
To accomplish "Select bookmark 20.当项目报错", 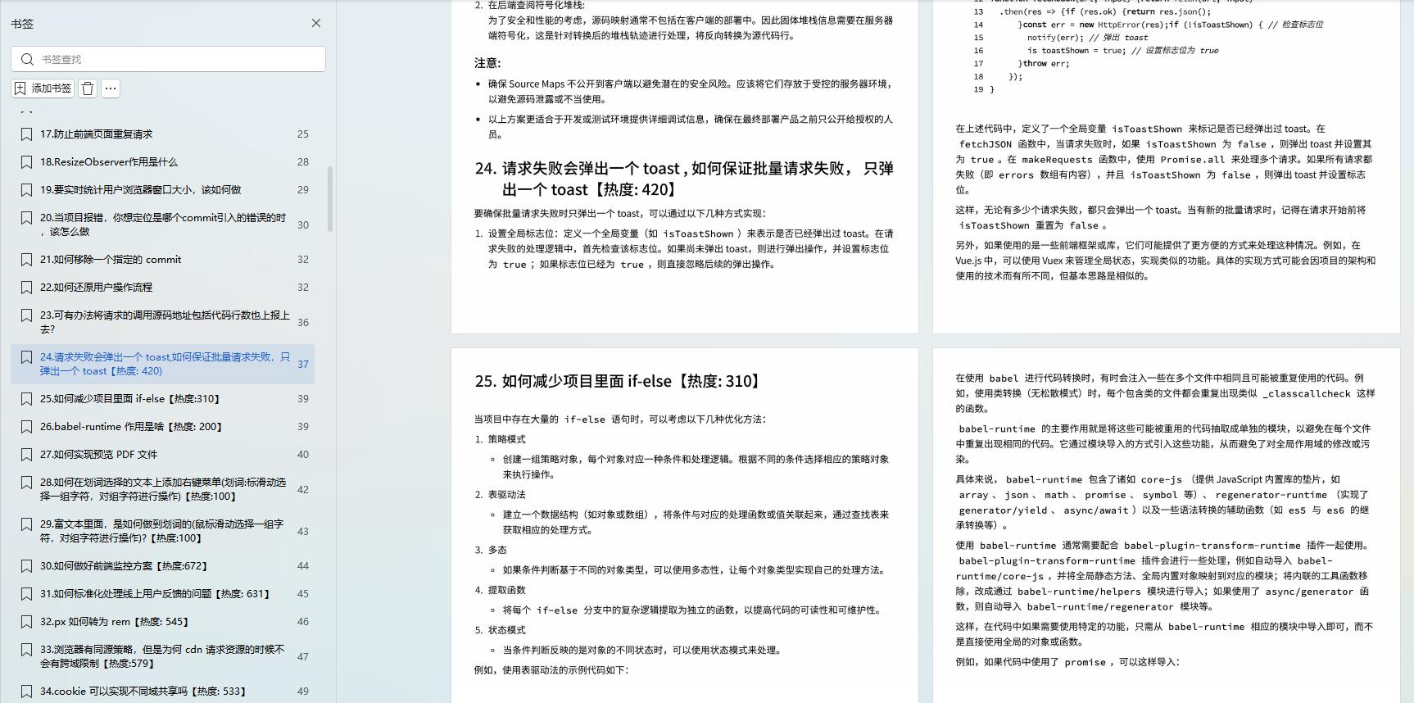I will pyautogui.click(x=163, y=225).
